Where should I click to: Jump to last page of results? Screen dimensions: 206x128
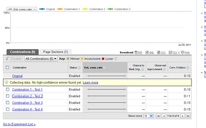[x=188, y=116]
